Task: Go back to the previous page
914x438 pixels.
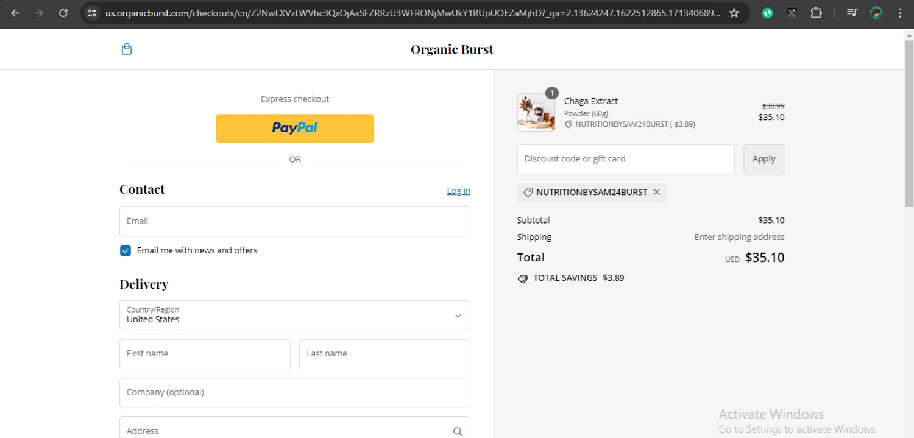Action: [15, 13]
